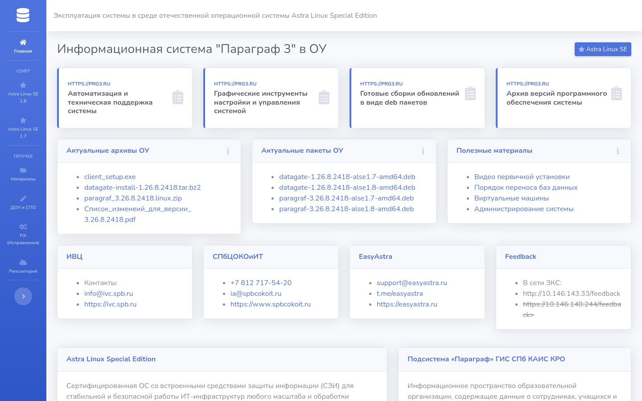642x401 pixels.
Task: Click http://10.146.143.33/feedback text
Action: pyautogui.click(x=572, y=294)
